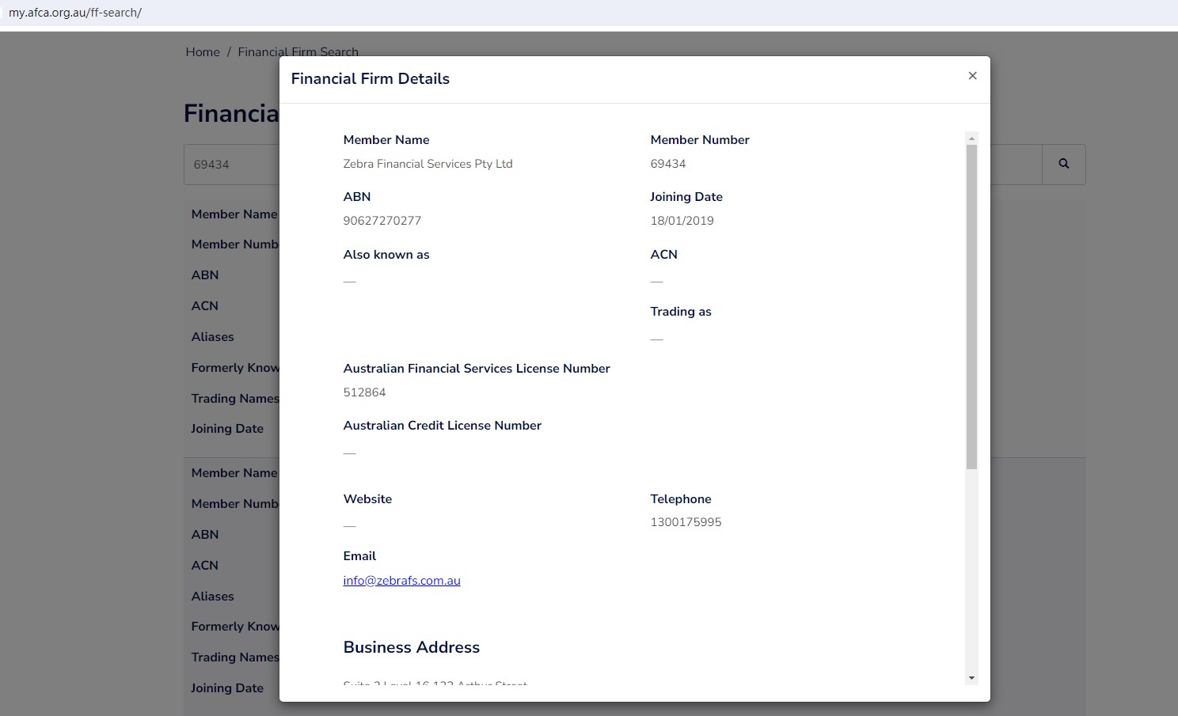
Task: Click the Australian Financial Services License Number label
Action: 477,369
